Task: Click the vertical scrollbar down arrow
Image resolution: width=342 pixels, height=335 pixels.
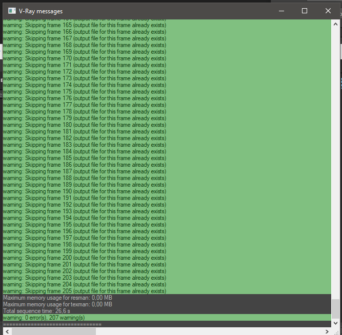Action: [x=335, y=322]
